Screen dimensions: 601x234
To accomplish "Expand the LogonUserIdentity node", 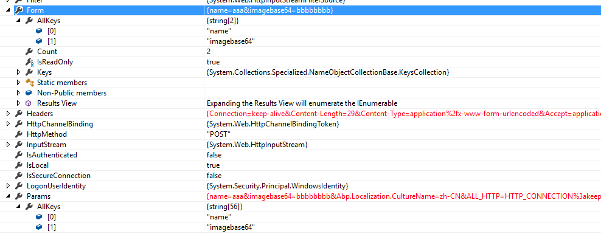I will [8, 186].
